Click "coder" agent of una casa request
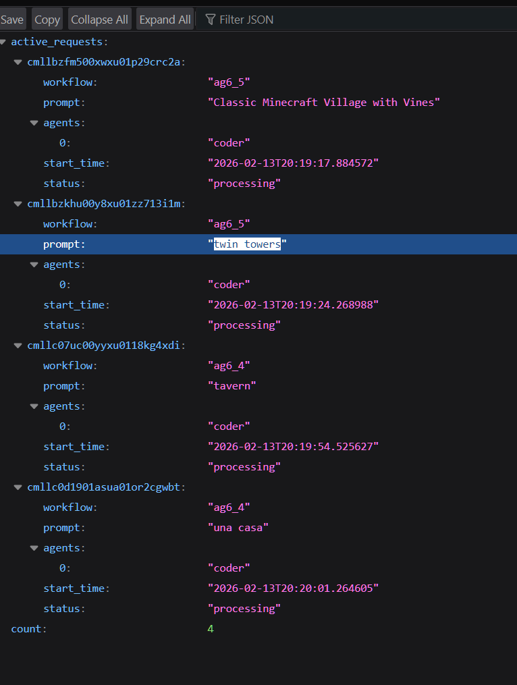Image resolution: width=517 pixels, height=685 pixels. pos(229,568)
